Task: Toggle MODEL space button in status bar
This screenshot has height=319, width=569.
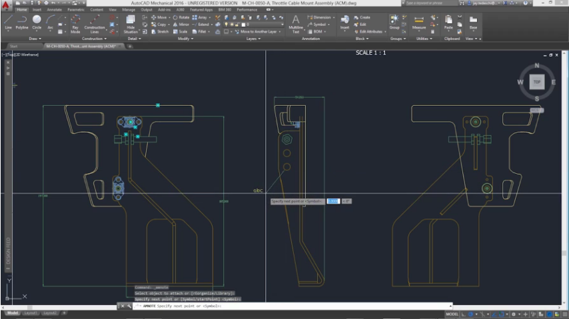Action: click(x=452, y=314)
